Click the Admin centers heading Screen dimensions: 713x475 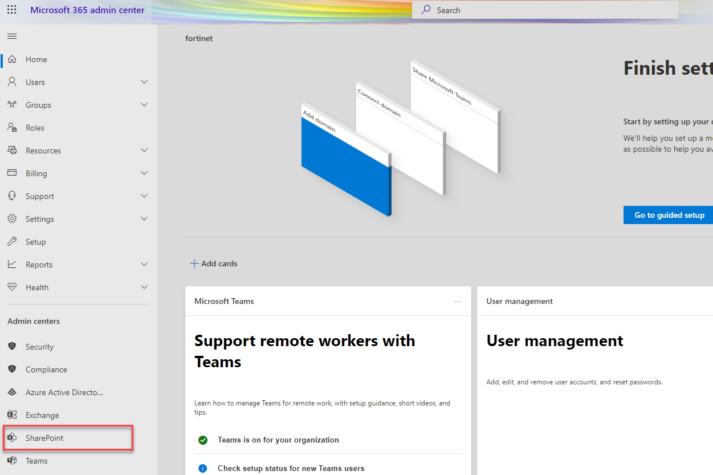(34, 321)
